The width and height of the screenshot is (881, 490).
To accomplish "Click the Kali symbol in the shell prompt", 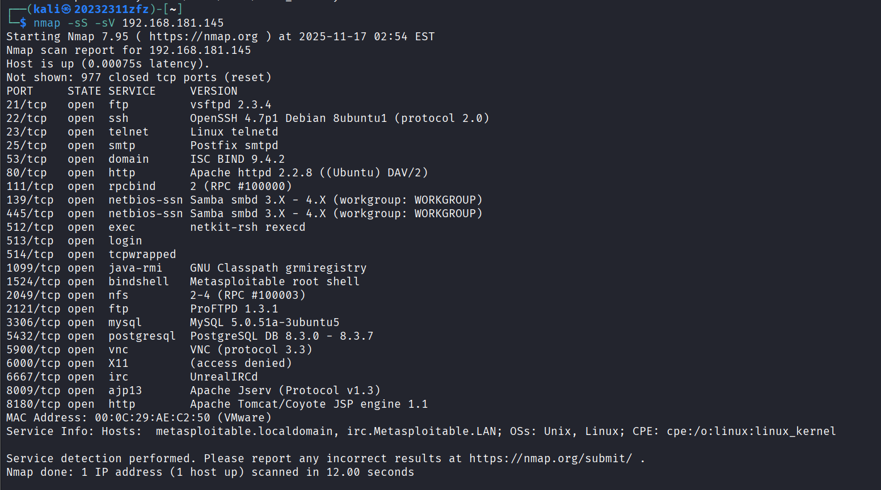I will (66, 9).
